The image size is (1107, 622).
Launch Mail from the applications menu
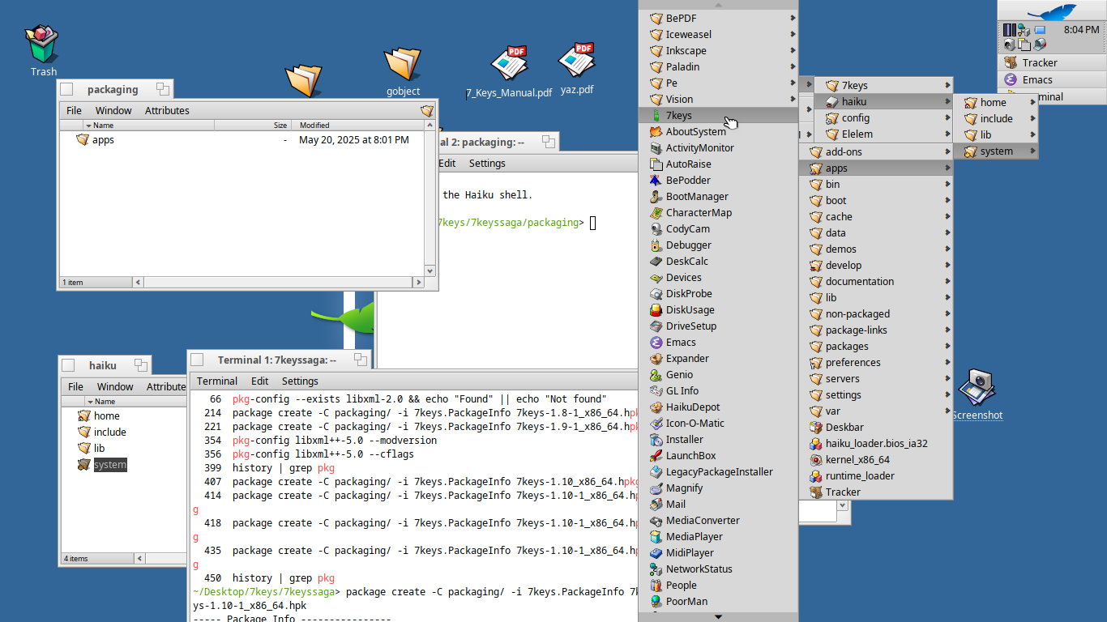click(x=718, y=505)
